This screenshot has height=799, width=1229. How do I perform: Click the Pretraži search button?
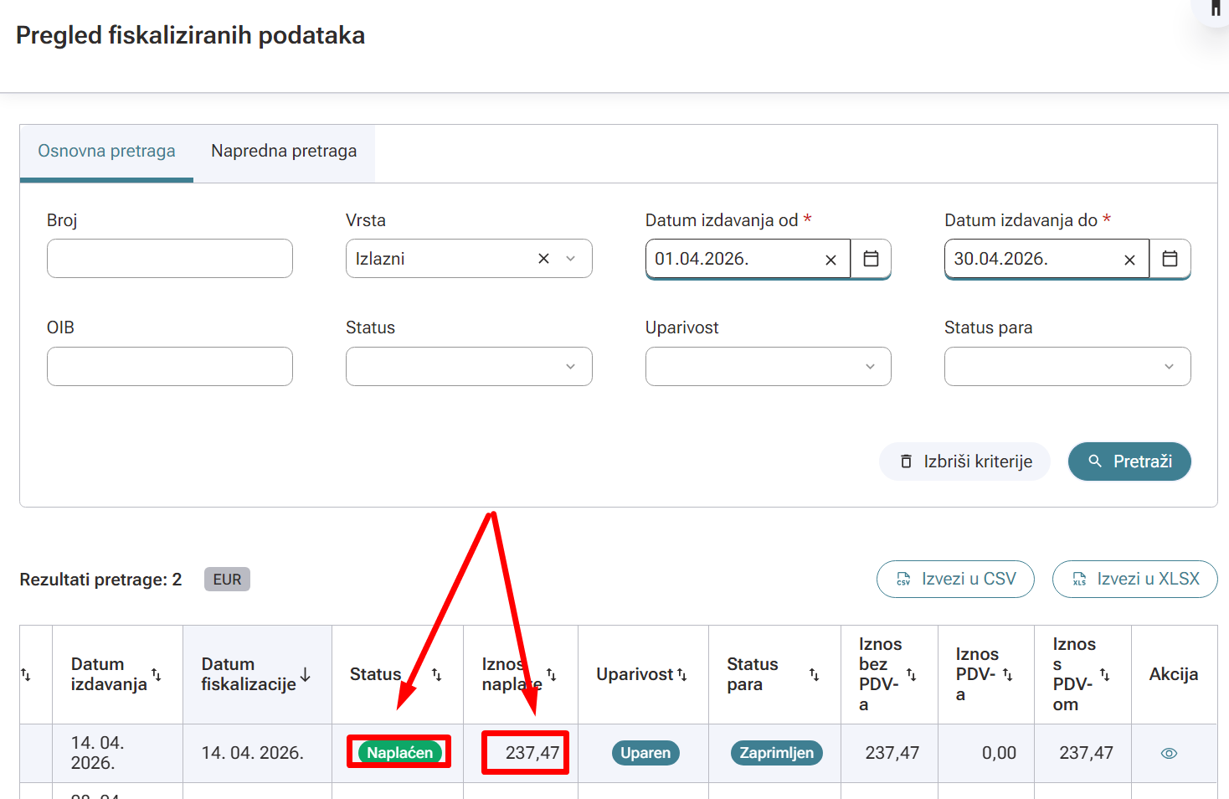coord(1129,461)
